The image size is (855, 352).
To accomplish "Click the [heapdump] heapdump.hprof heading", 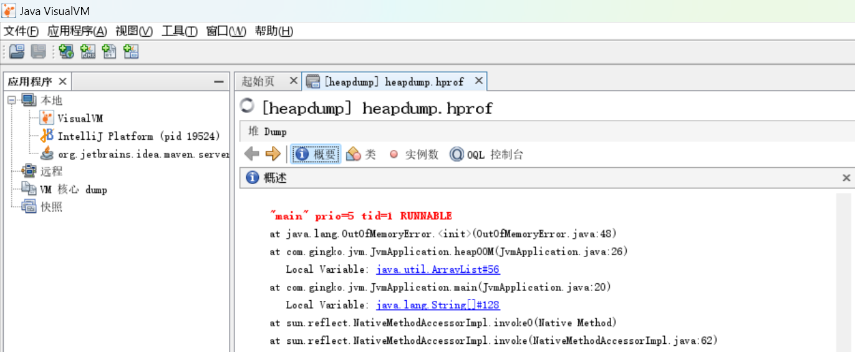I will coord(377,108).
